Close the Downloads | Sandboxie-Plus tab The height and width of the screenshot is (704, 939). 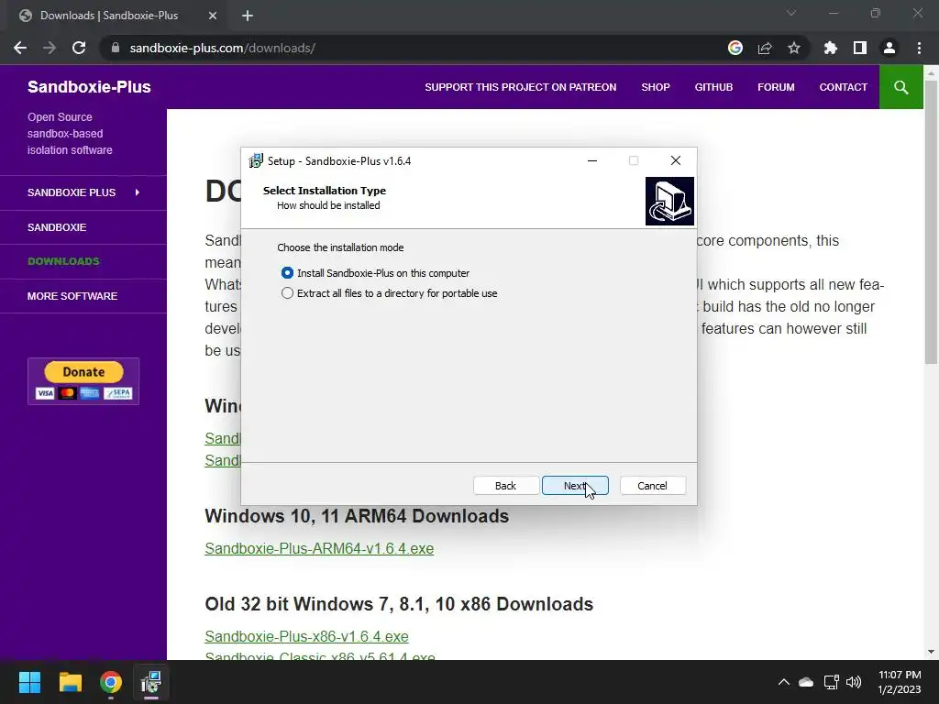tap(213, 16)
